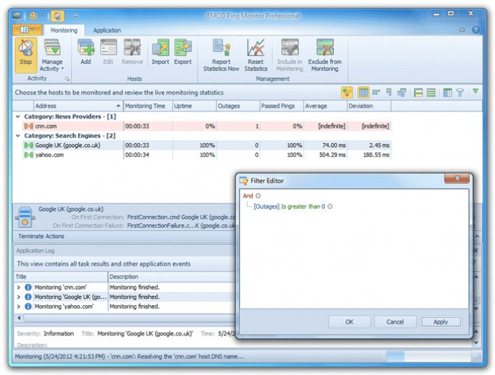The height and width of the screenshot is (375, 495).
Task: Click the yellow-green row bands icon
Action: point(418,93)
